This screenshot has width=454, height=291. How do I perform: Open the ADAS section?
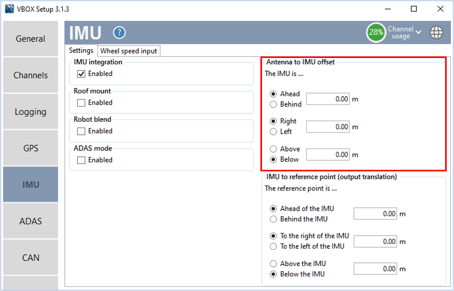point(30,221)
